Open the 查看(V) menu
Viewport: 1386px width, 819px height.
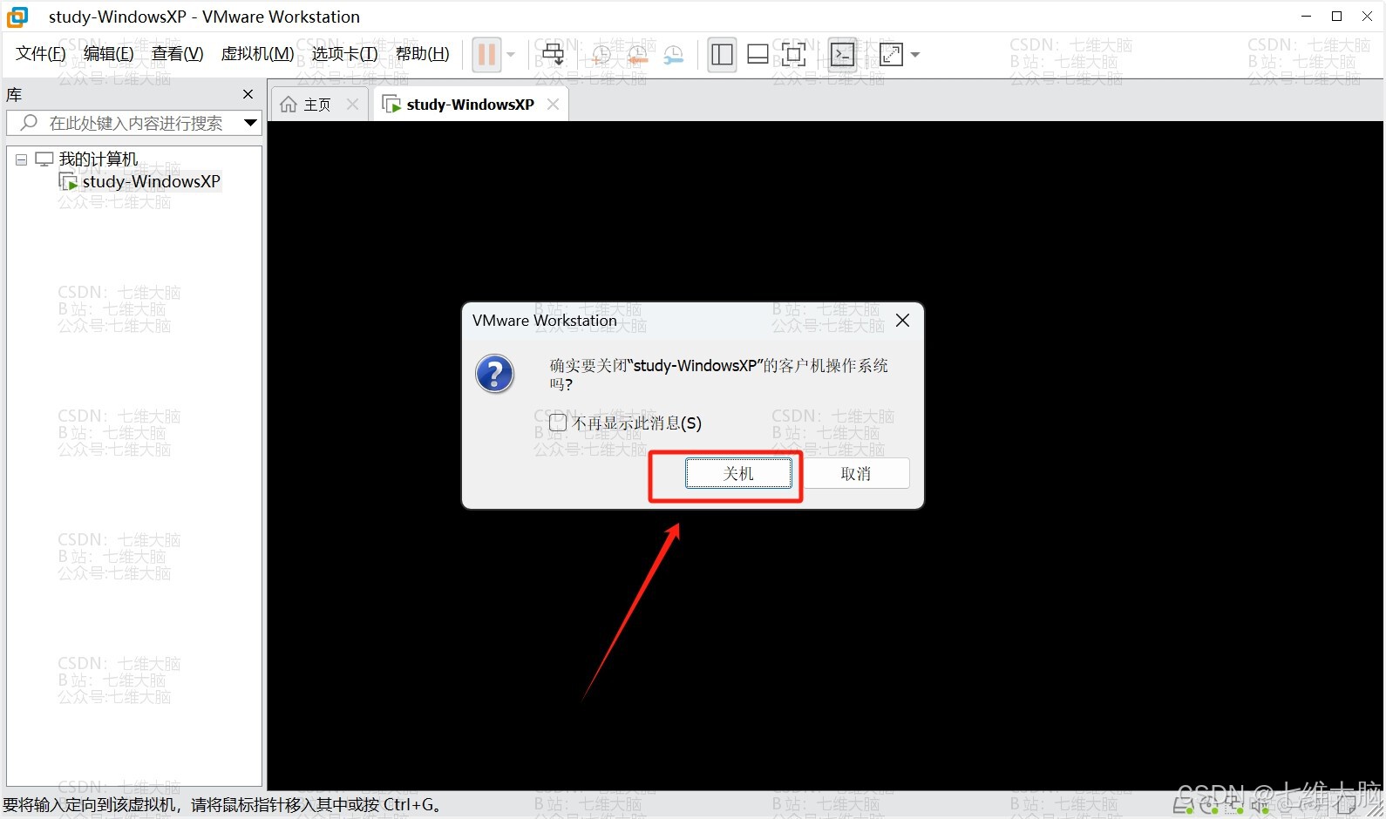click(178, 54)
